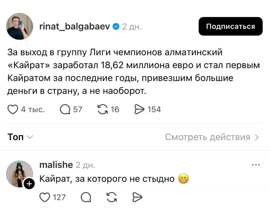
Task: Open the three-dot menu on malishe's comment
Action: point(256,165)
